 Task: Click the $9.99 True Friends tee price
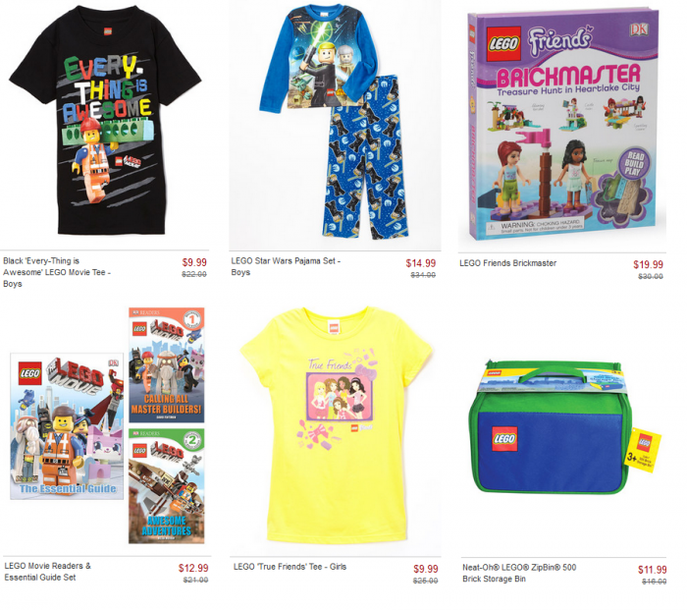[x=425, y=569]
